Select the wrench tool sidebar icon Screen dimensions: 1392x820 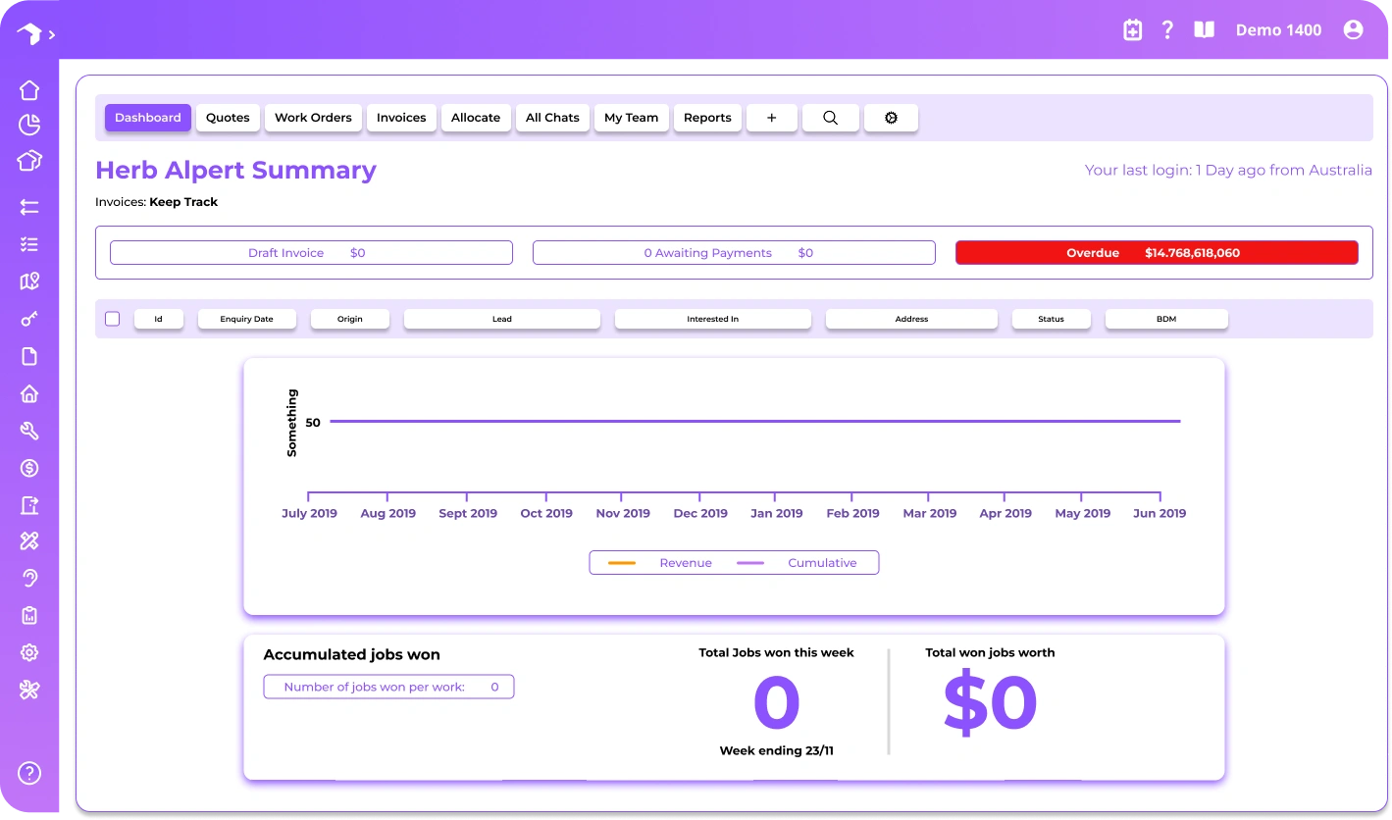tap(29, 431)
